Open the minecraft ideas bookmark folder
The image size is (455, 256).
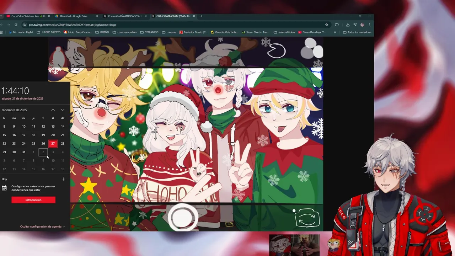[x=284, y=32]
